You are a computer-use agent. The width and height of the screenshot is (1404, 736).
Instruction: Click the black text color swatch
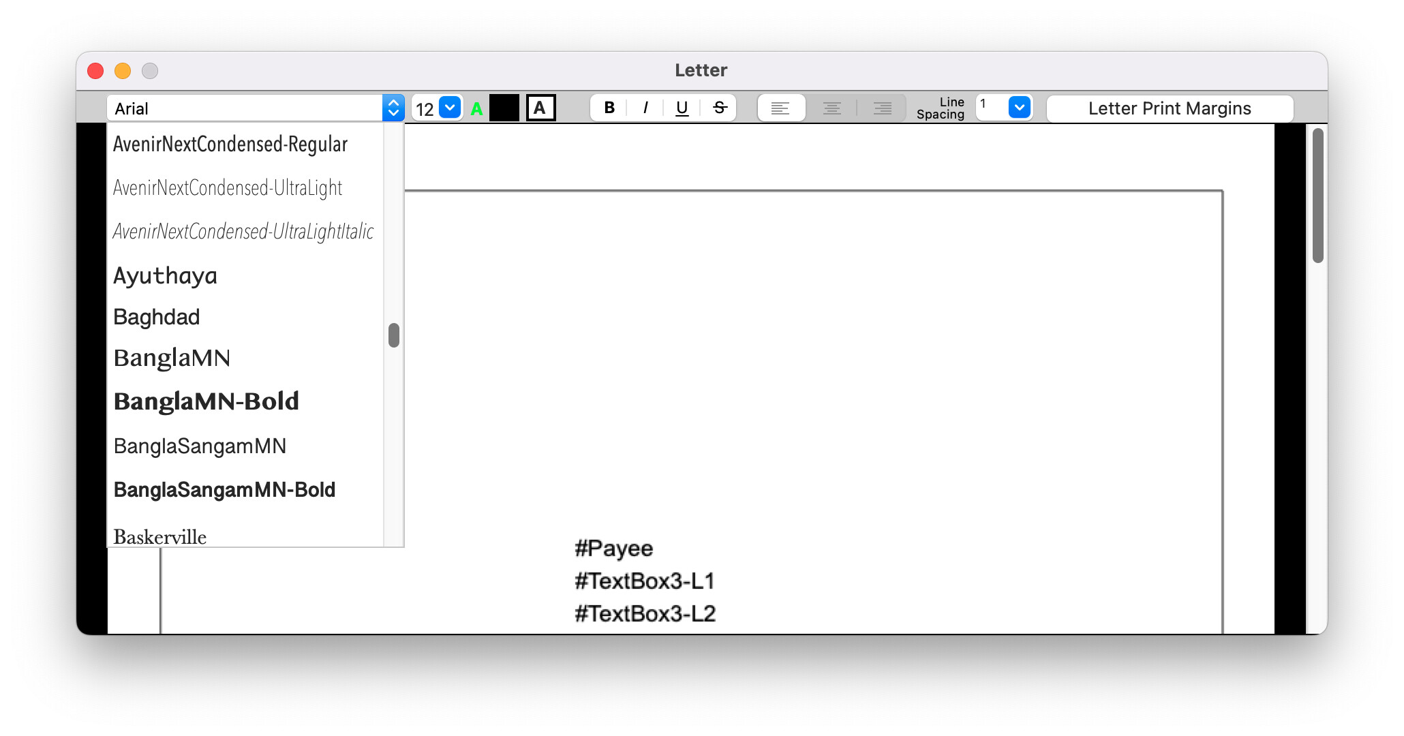[505, 107]
